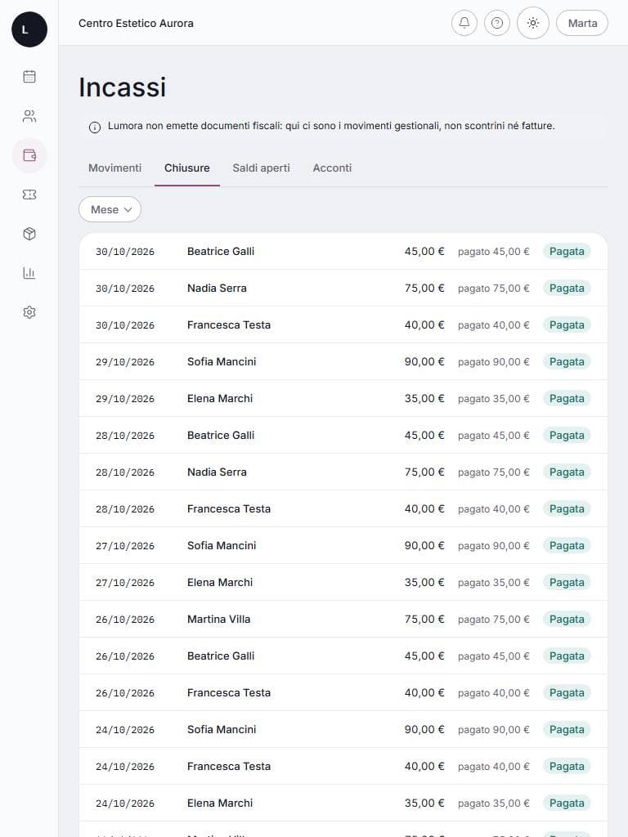The image size is (628, 837).
Task: Open the calendar section in sidebar
Action: click(29, 77)
